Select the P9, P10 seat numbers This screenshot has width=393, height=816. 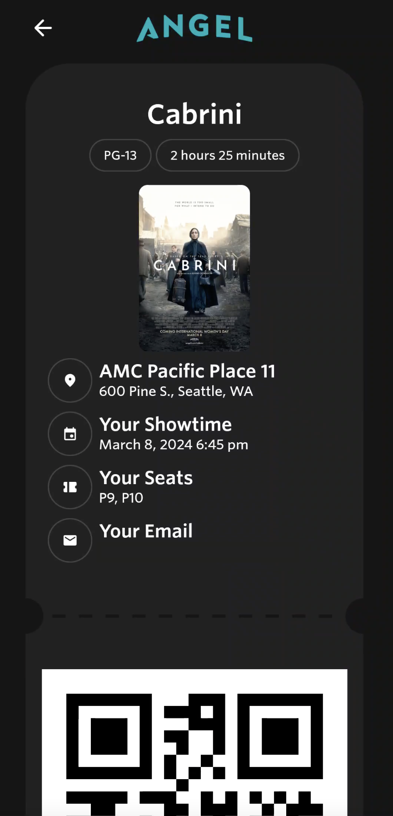(121, 498)
